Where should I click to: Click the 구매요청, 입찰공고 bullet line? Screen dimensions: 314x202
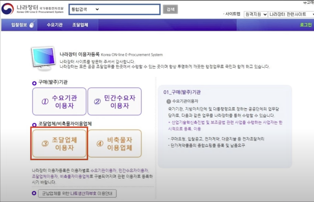tap(216, 139)
